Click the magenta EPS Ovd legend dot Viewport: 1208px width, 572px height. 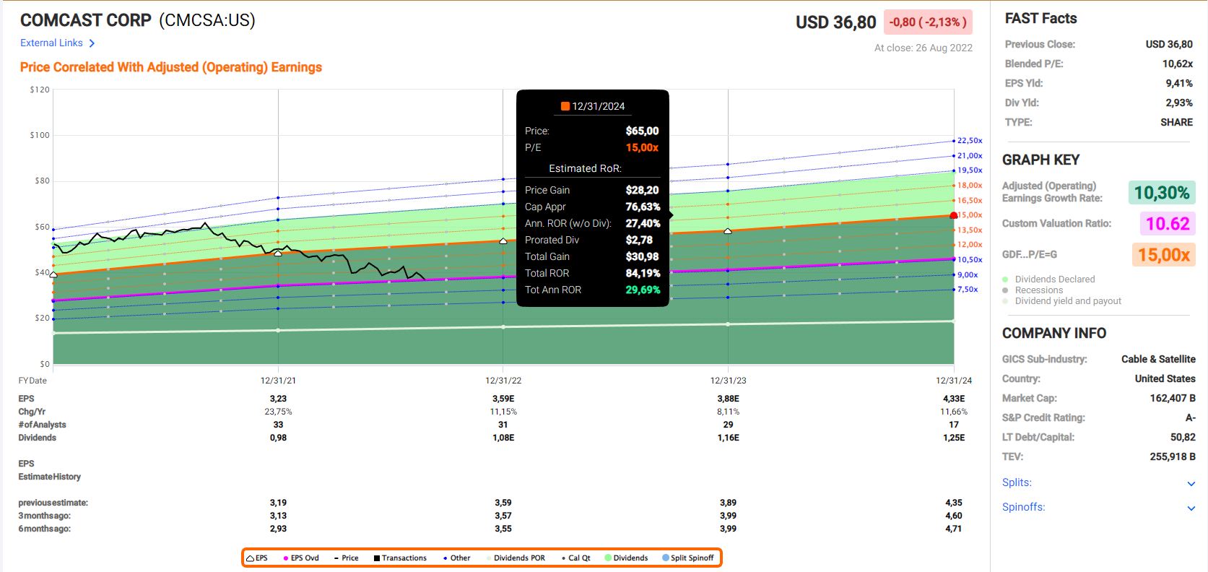[286, 558]
